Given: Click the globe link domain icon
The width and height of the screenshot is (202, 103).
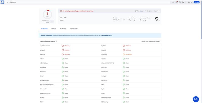Looking at the screenshot, I should tap(157, 19).
